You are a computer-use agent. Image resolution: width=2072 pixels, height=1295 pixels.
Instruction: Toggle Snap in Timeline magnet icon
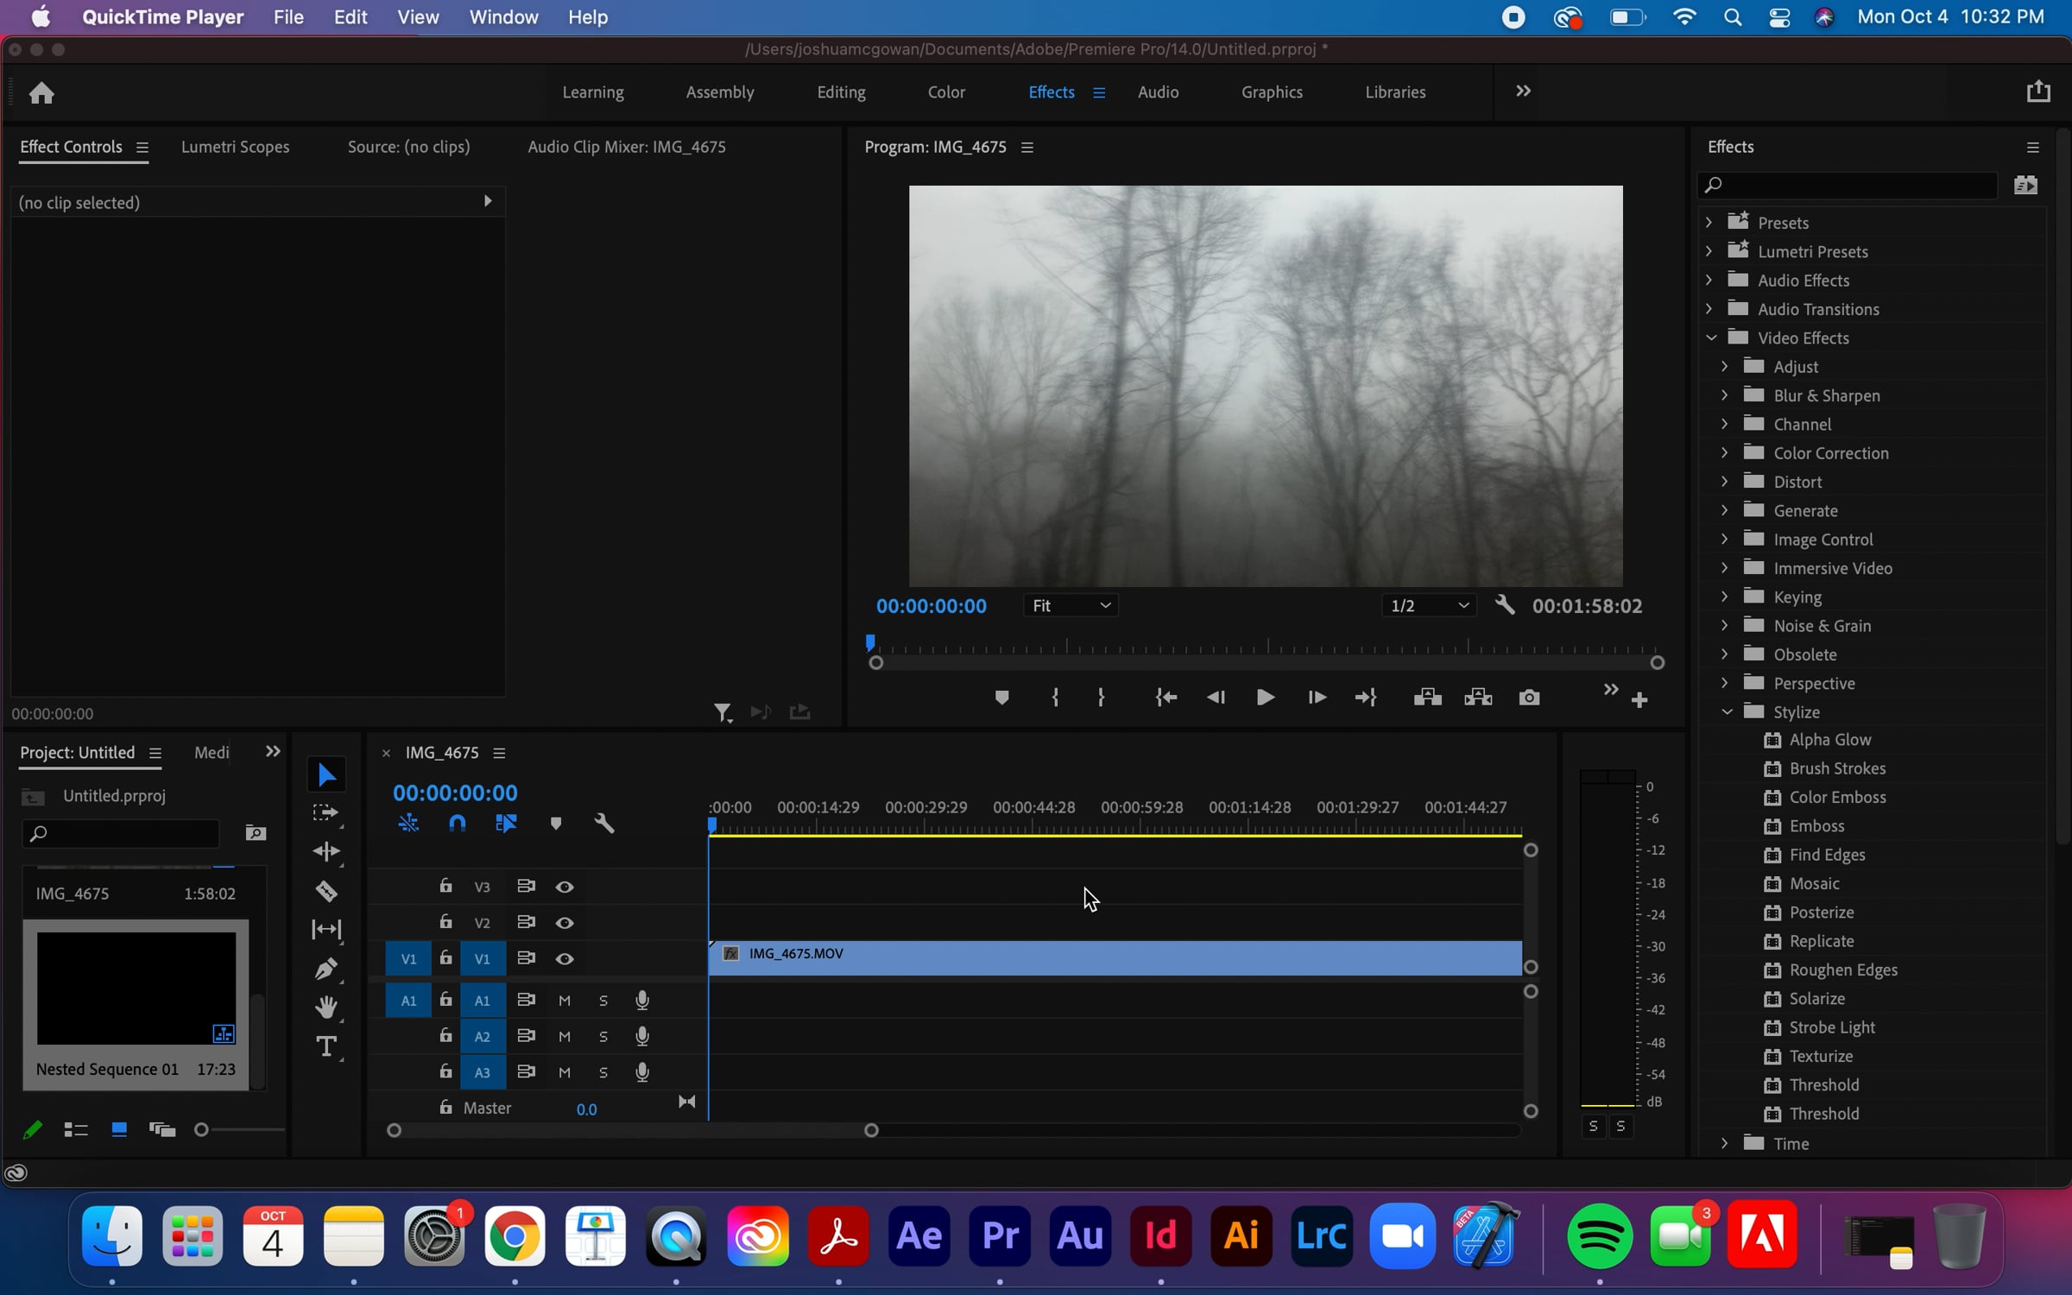click(458, 824)
